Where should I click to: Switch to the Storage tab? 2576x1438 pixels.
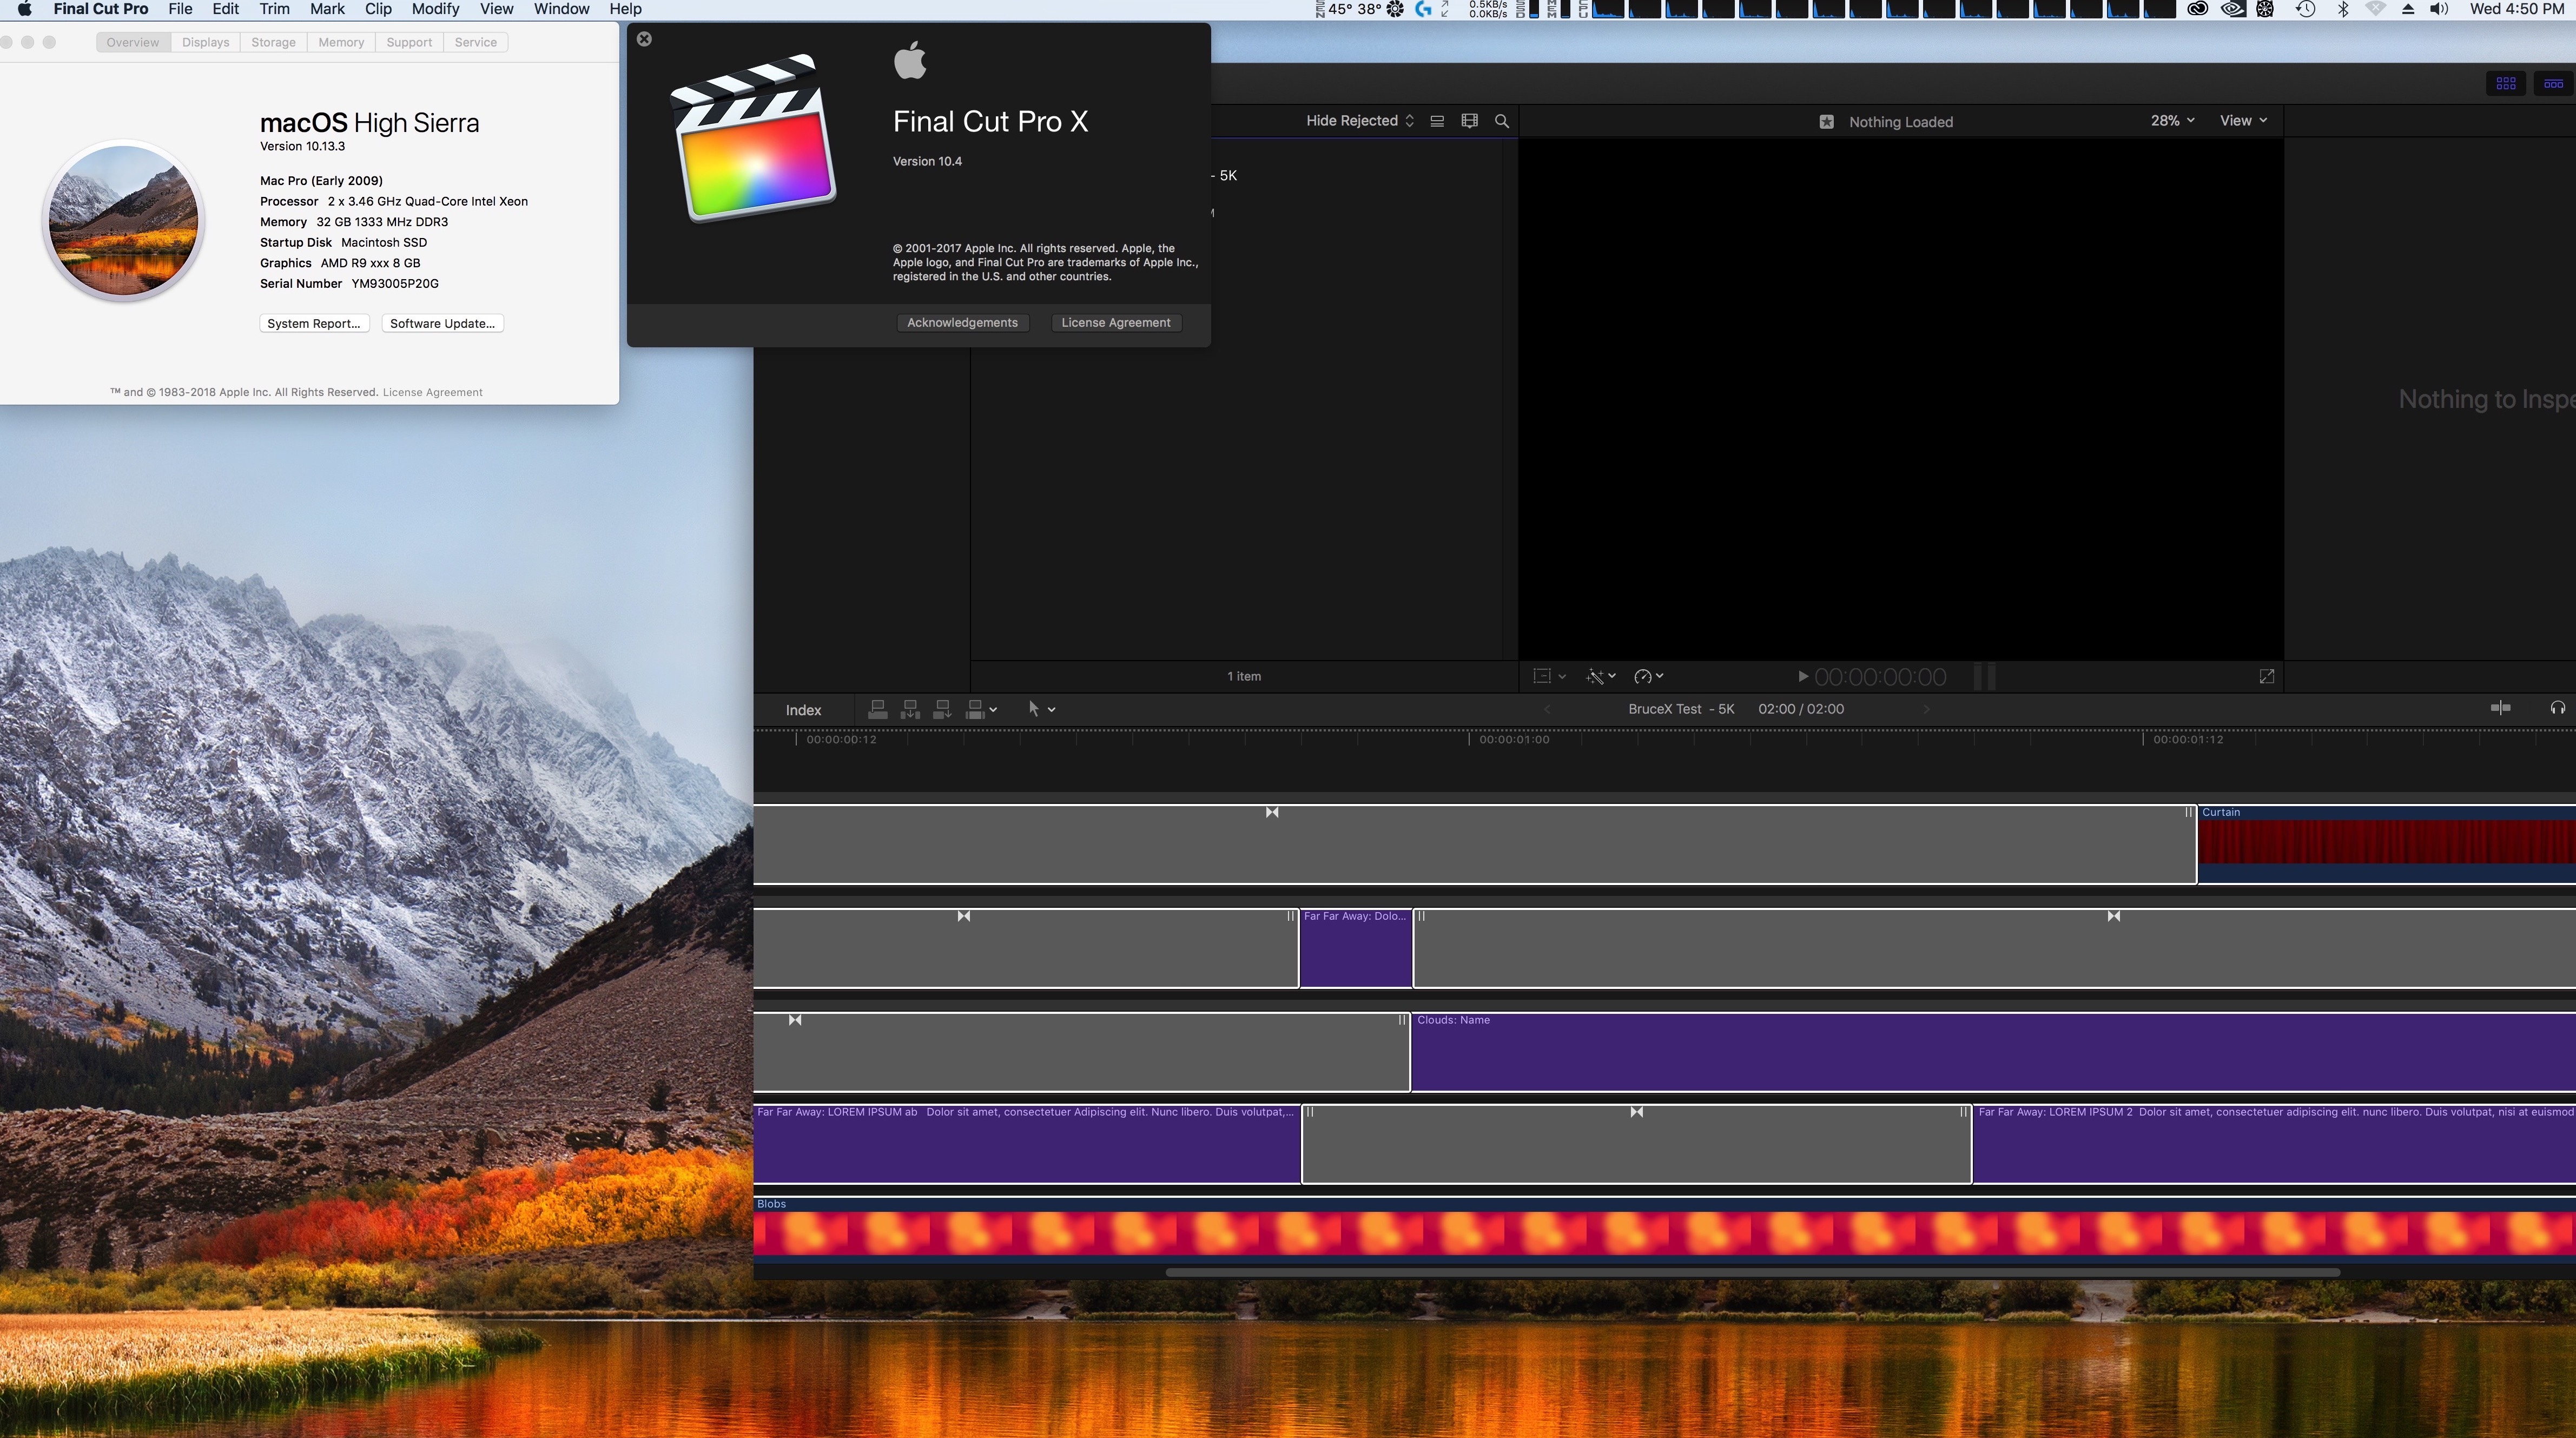coord(273,42)
